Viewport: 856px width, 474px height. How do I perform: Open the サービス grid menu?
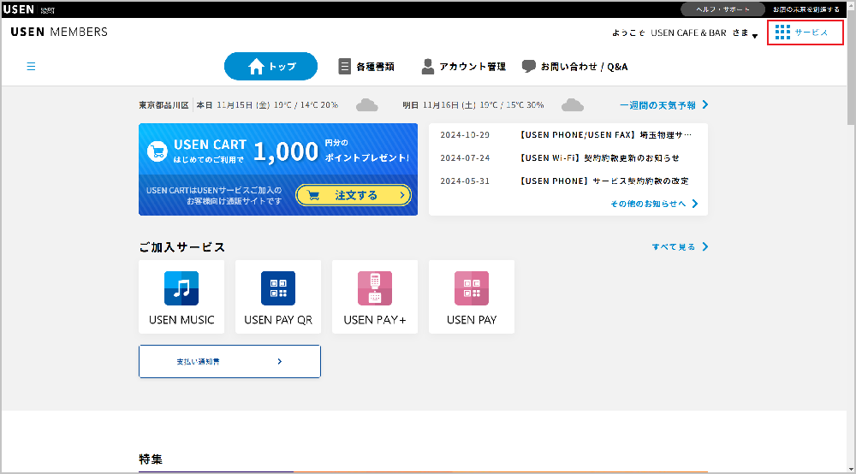800,33
